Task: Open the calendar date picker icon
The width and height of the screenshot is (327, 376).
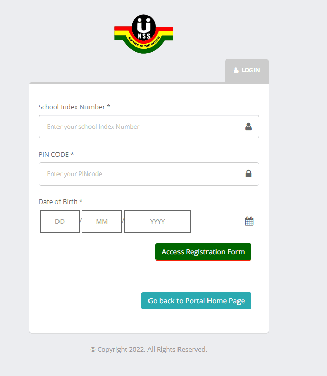Action: pyautogui.click(x=249, y=221)
